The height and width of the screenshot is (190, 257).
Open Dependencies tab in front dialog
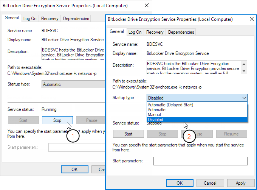pyautogui.click(x=181, y=32)
